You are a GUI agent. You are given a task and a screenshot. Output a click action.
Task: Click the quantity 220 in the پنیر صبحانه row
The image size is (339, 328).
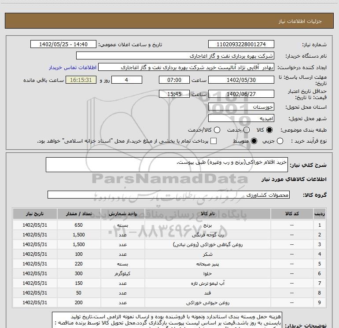(x=79, y=264)
